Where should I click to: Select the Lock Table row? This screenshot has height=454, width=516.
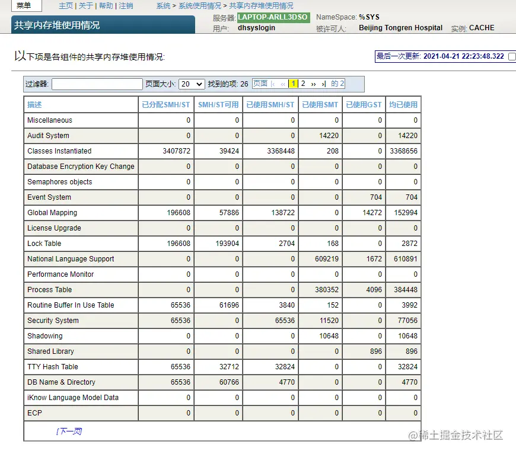click(222, 244)
